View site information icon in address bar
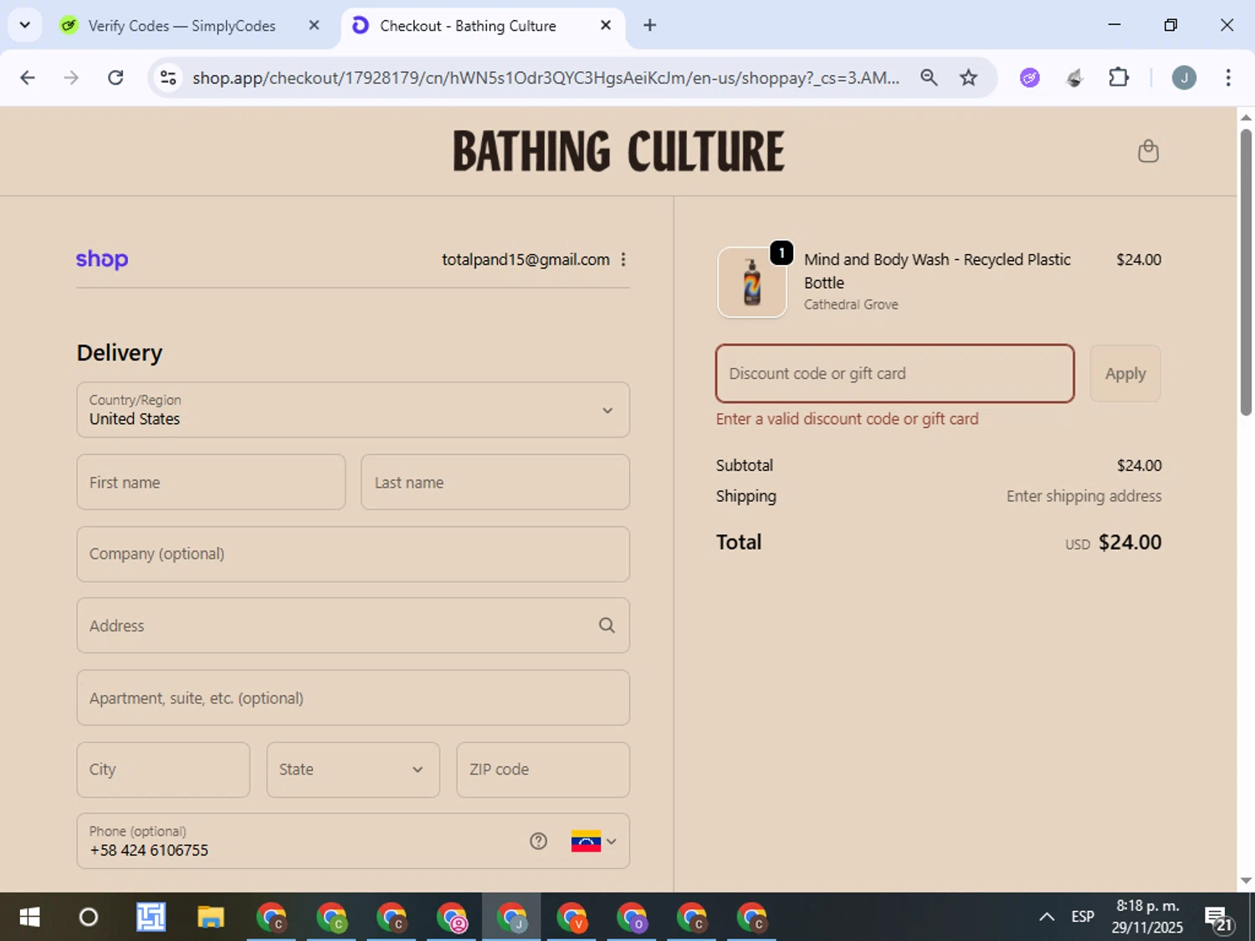This screenshot has width=1255, height=941. [x=168, y=78]
